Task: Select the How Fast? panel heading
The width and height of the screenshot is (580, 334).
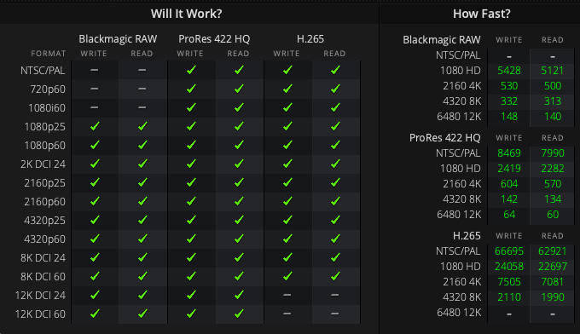Action: 482,14
